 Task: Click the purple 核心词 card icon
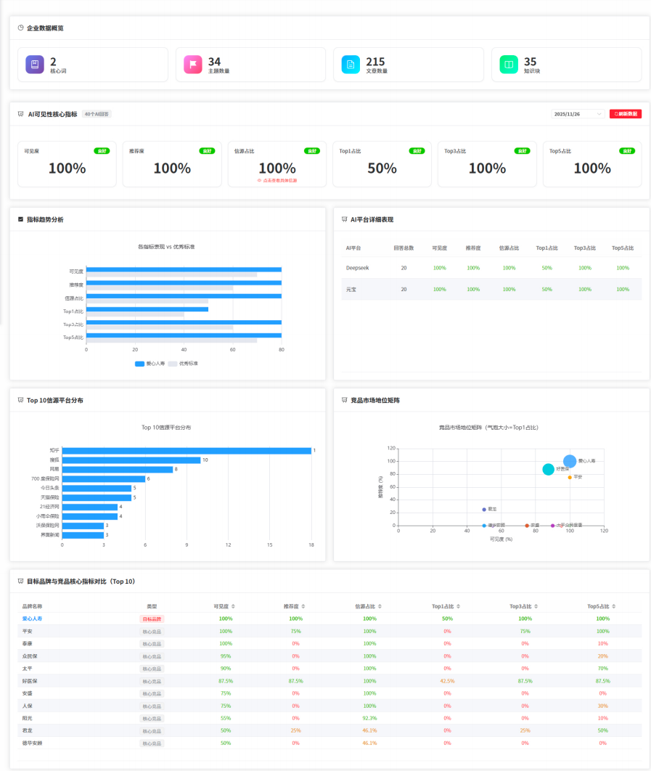[x=35, y=65]
